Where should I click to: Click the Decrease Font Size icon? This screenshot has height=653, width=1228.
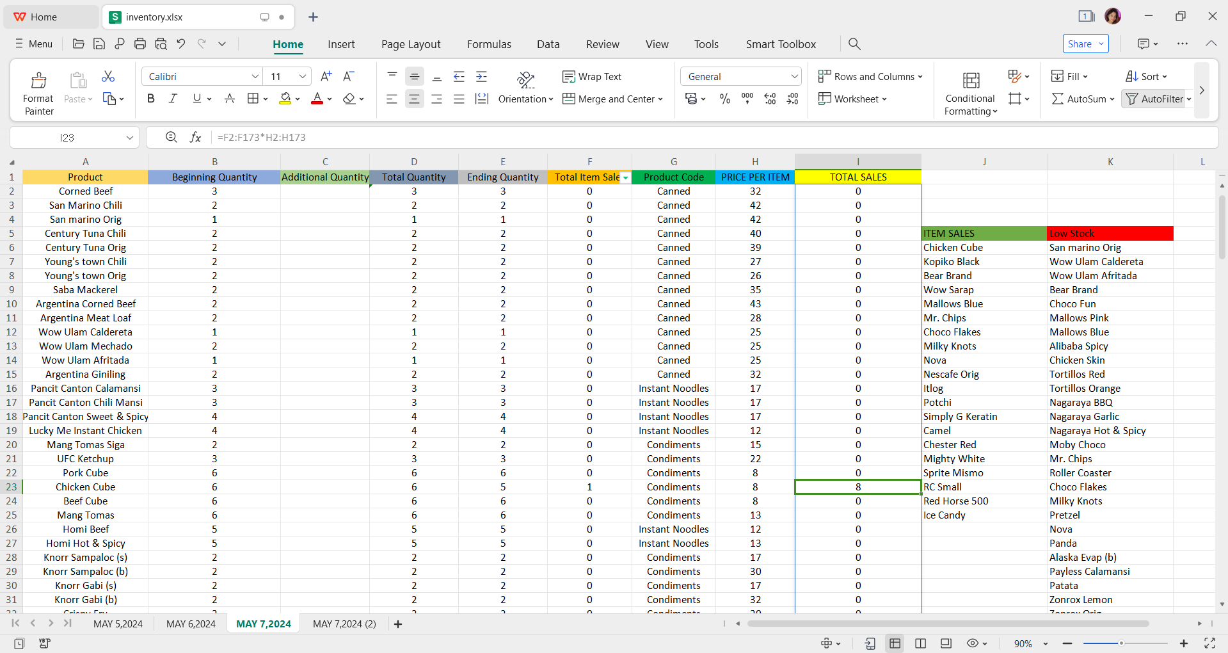349,76
